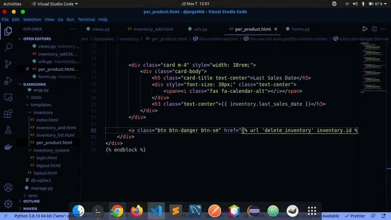Viewport: 391px width, 220px height.
Task: Open Firefox from the dock
Action: tap(137, 211)
